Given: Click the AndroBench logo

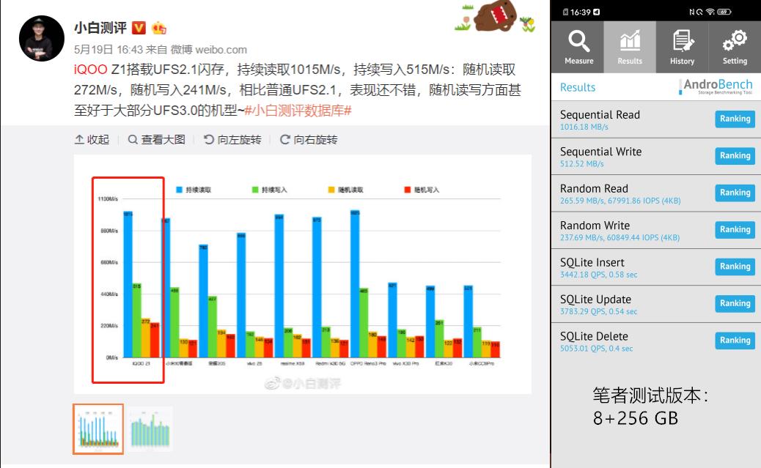Looking at the screenshot, I should coord(715,86).
